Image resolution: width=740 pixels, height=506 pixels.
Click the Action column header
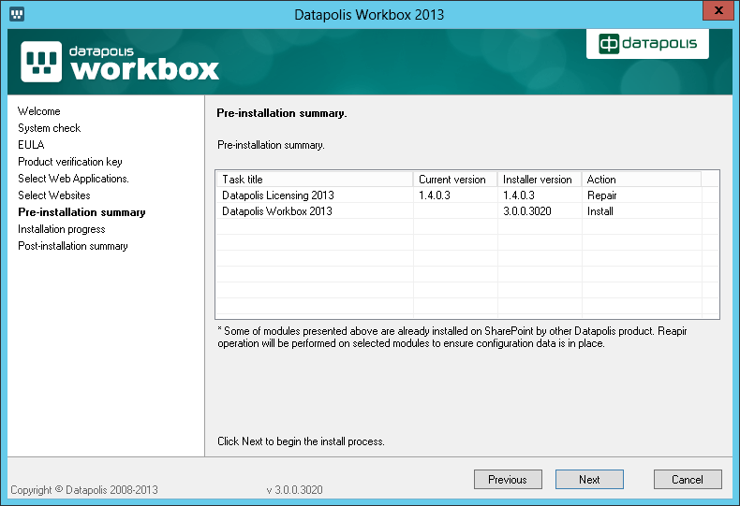click(x=642, y=179)
